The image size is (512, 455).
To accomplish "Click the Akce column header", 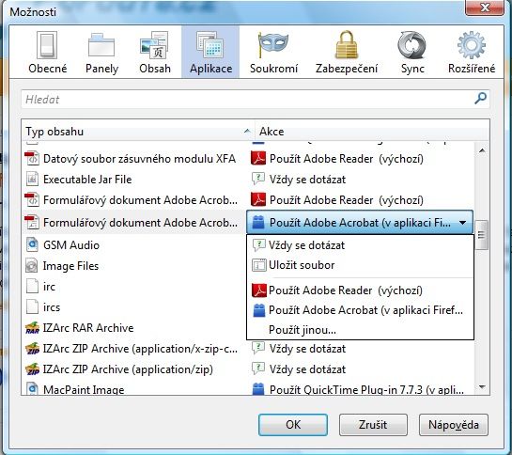I will click(372, 132).
